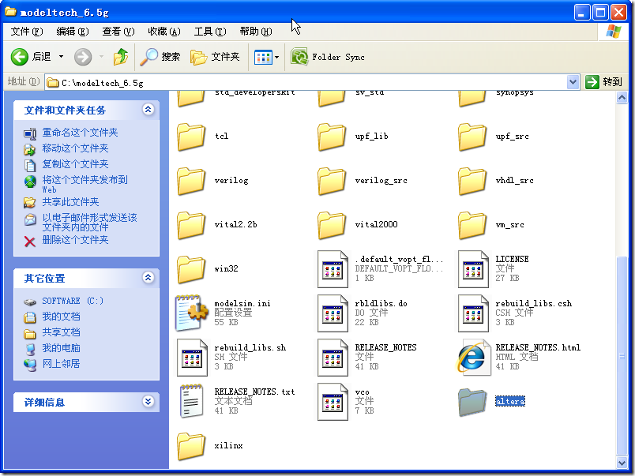Select the vm_src folder icon
The width and height of the screenshot is (635, 476).
point(472,225)
